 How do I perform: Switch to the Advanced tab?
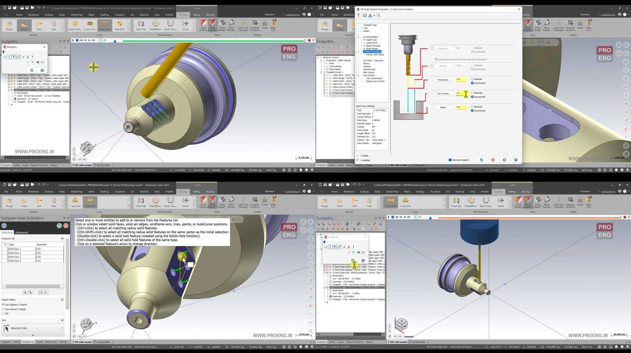pos(21,233)
